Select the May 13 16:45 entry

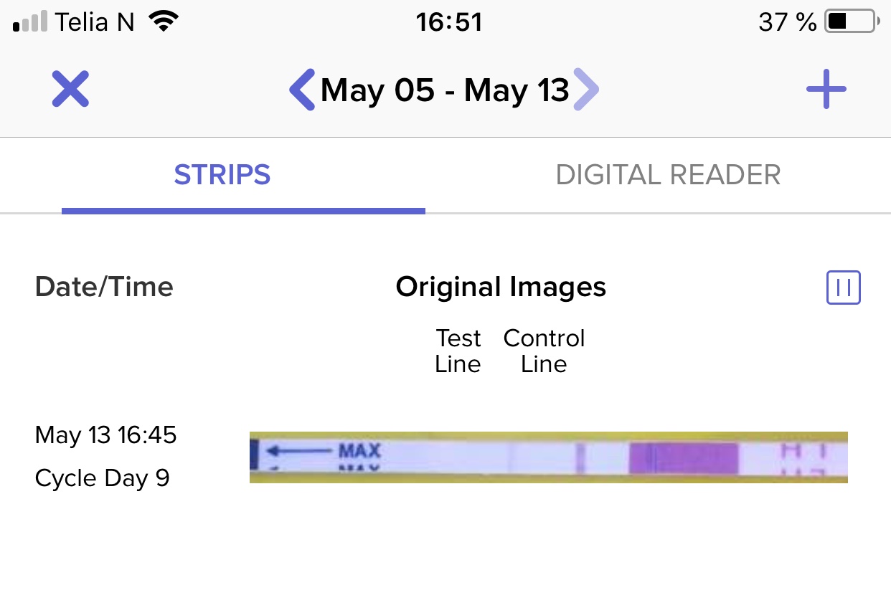105,435
